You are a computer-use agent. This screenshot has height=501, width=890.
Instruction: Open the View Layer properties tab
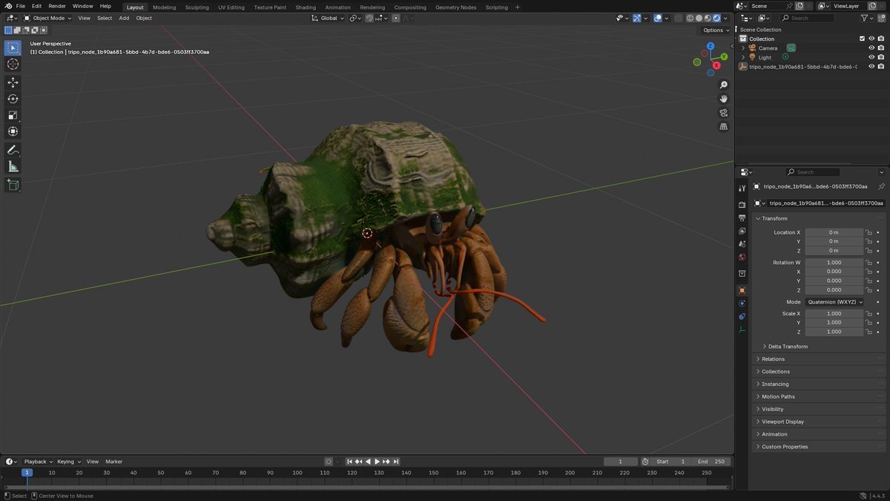tap(742, 231)
